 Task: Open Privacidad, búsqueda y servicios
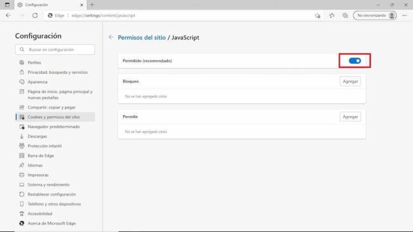[55, 72]
